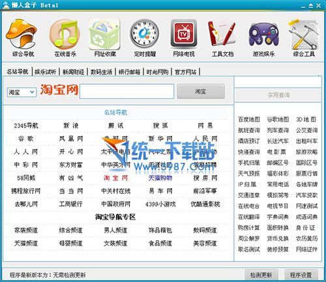Screen dimensions: 326x282
Task: Open the 新浪 link
Action: click(71, 126)
